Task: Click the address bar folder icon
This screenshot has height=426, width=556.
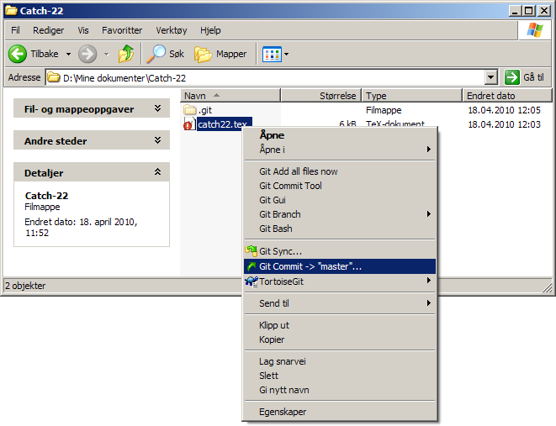Action: [x=54, y=77]
